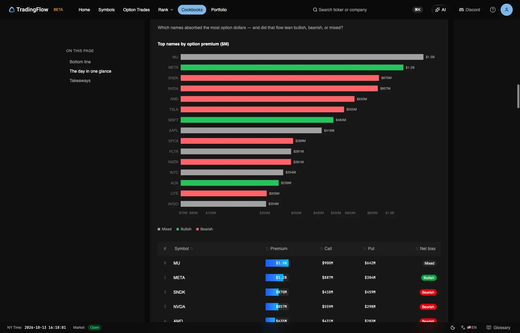Click the Mixed badge for MU
The height and width of the screenshot is (333, 520).
pos(429,263)
